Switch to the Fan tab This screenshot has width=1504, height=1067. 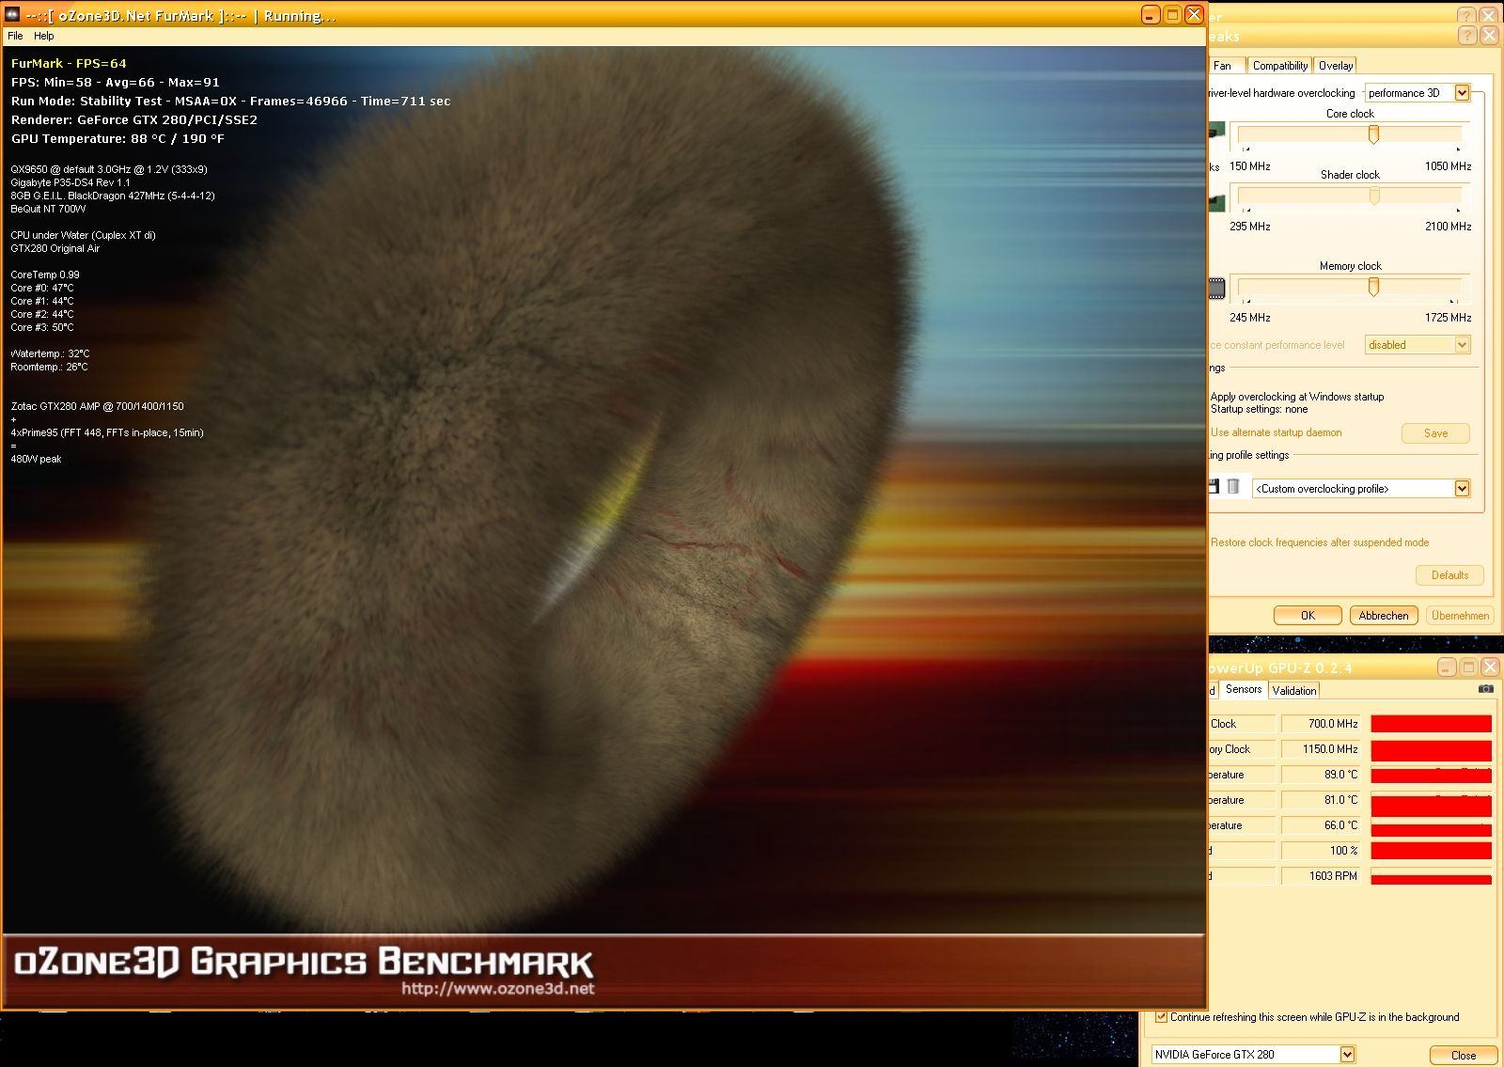(1226, 66)
